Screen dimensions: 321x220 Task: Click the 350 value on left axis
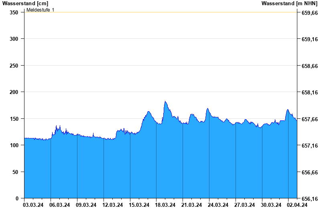click(x=14, y=12)
